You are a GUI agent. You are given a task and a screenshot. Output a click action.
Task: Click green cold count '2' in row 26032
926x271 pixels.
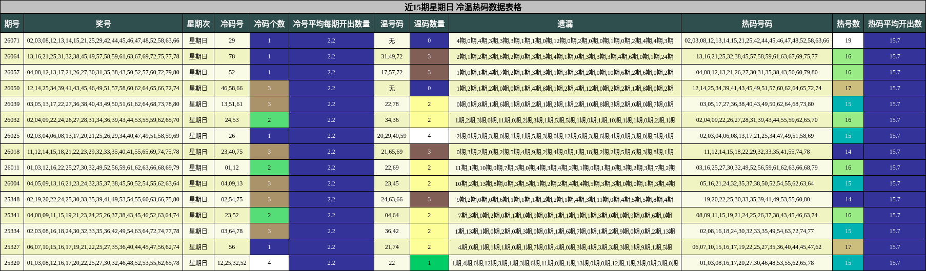click(x=269, y=120)
